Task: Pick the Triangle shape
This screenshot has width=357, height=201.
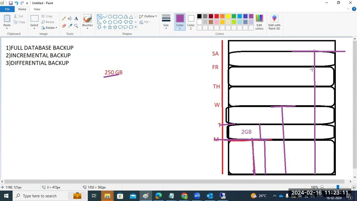Action: (x=131, y=17)
